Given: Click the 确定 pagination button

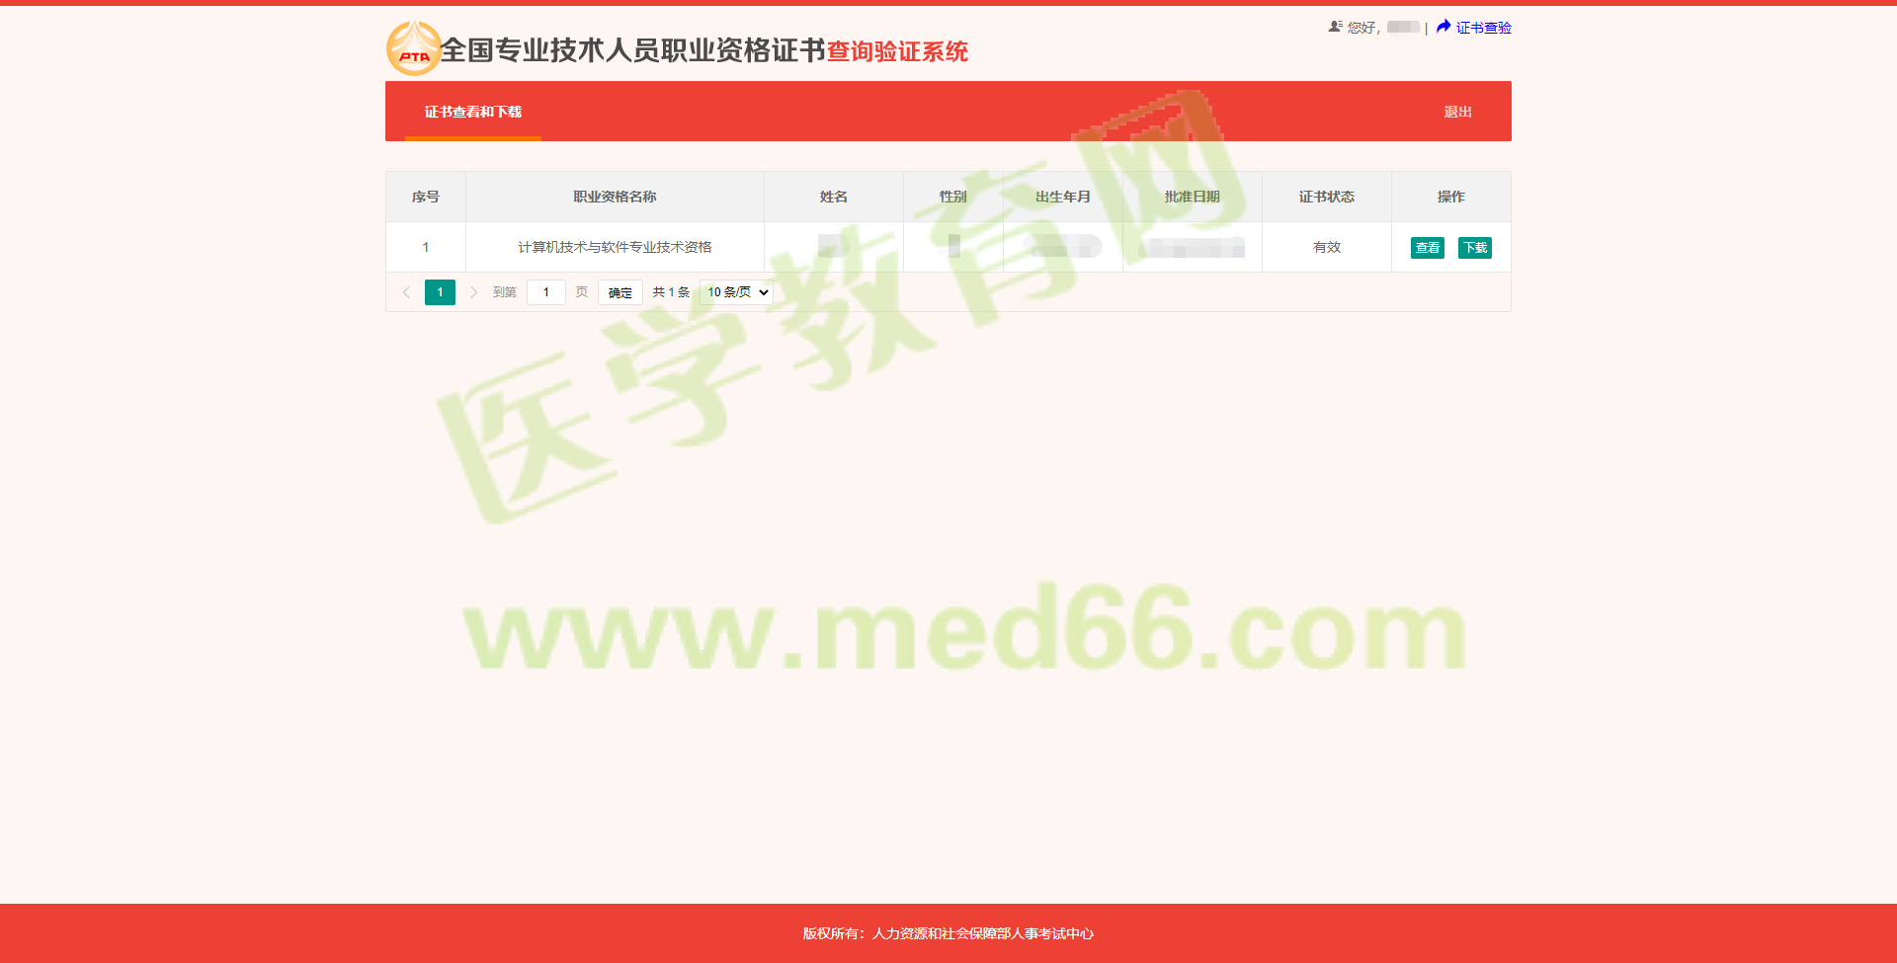Looking at the screenshot, I should [x=619, y=292].
